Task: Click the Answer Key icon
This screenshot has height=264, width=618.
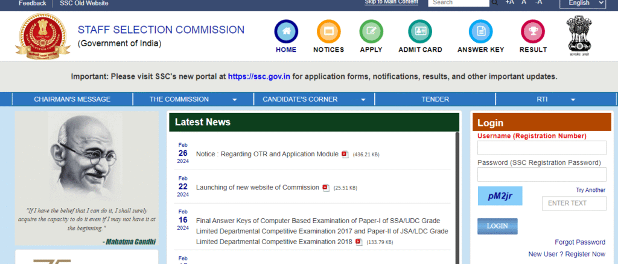Action: pos(480,31)
